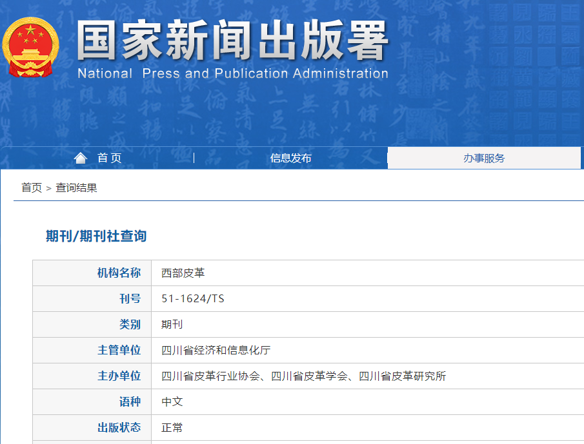Click the 查询结果 breadcrumb item

click(76, 188)
